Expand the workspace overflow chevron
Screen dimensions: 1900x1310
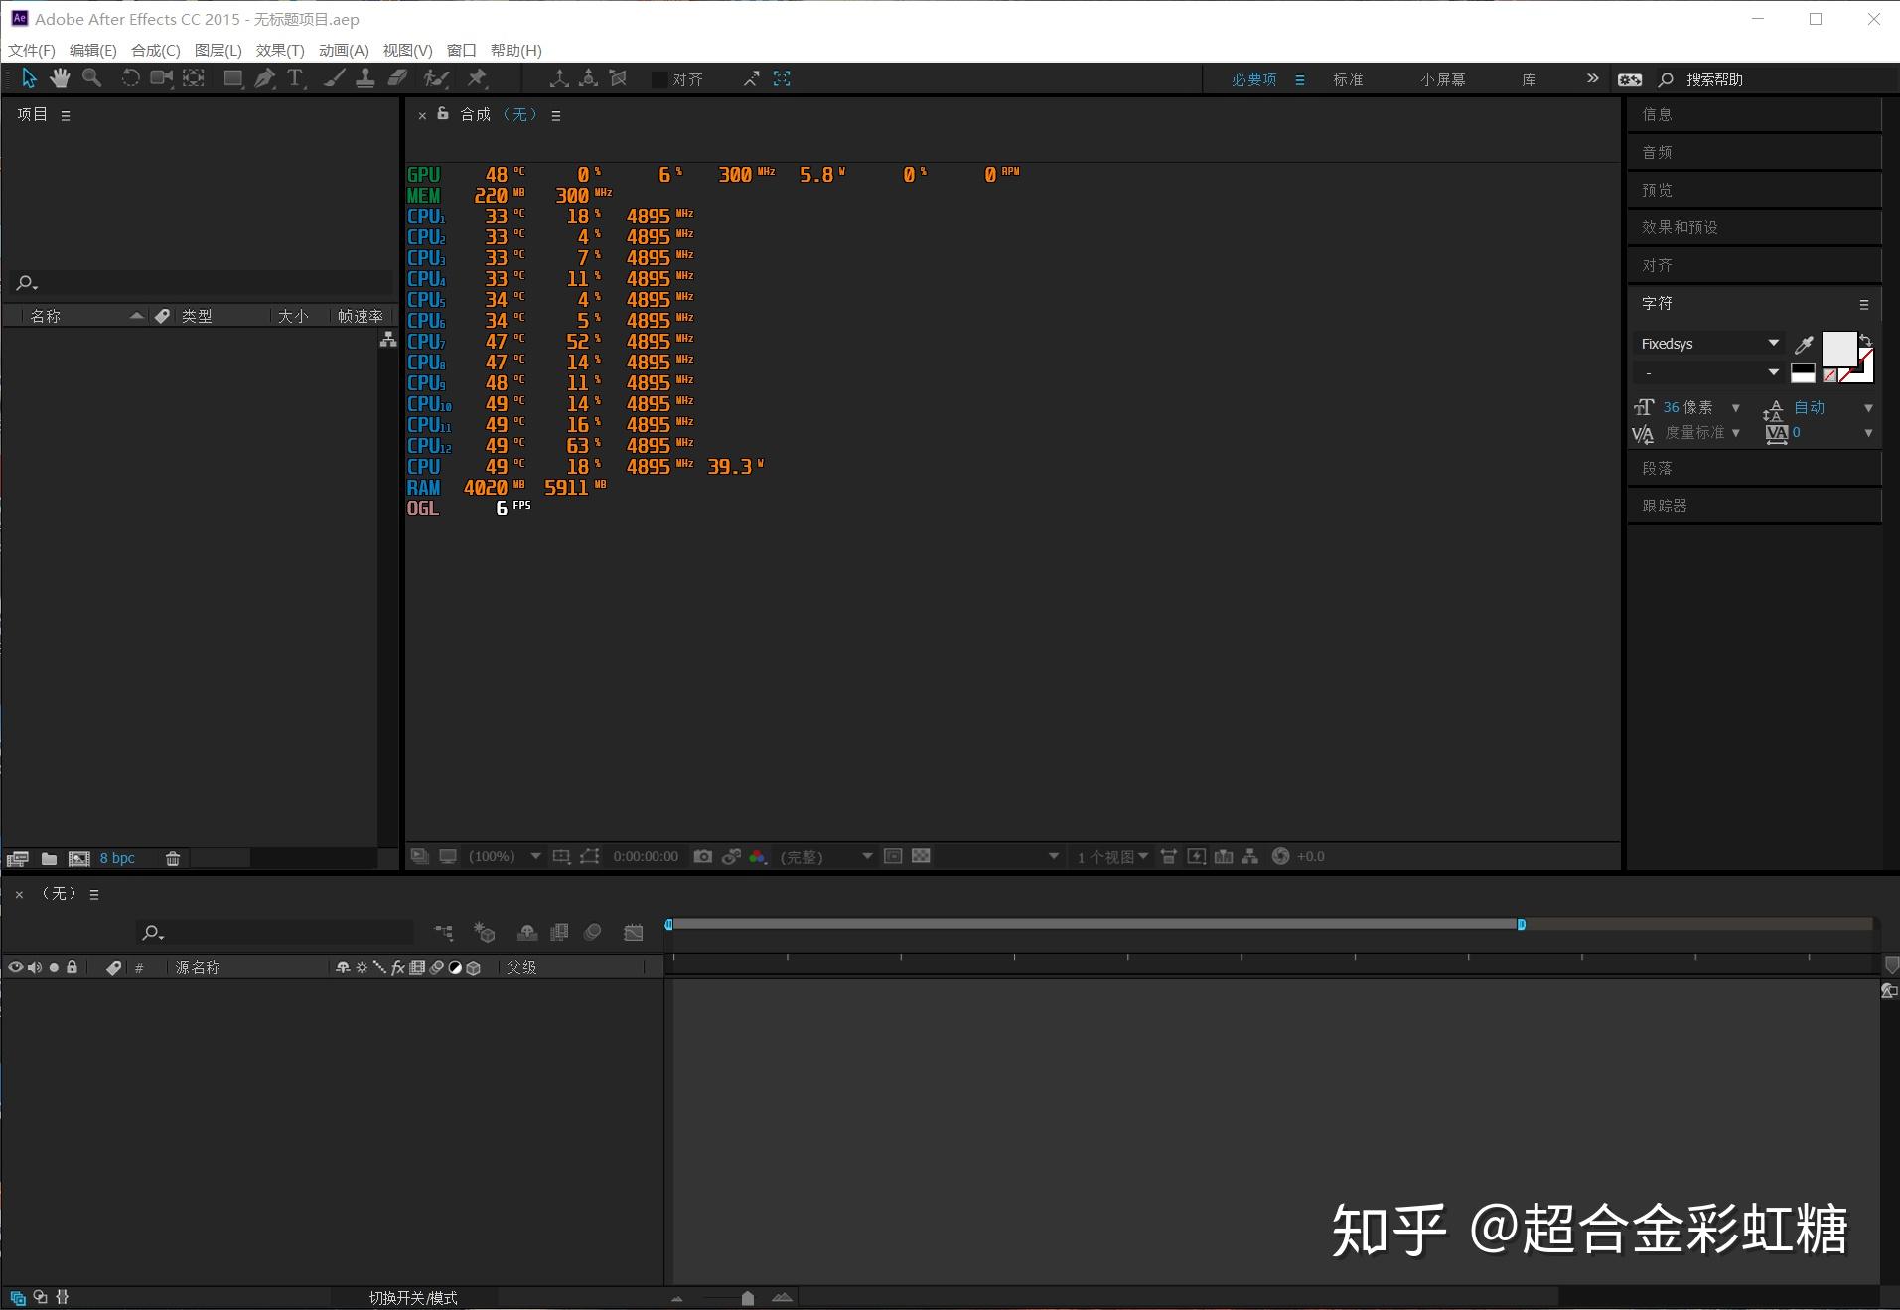[x=1592, y=78]
